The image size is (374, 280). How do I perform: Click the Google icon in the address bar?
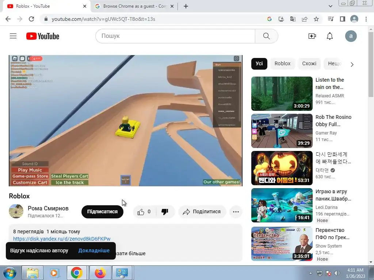point(270,19)
